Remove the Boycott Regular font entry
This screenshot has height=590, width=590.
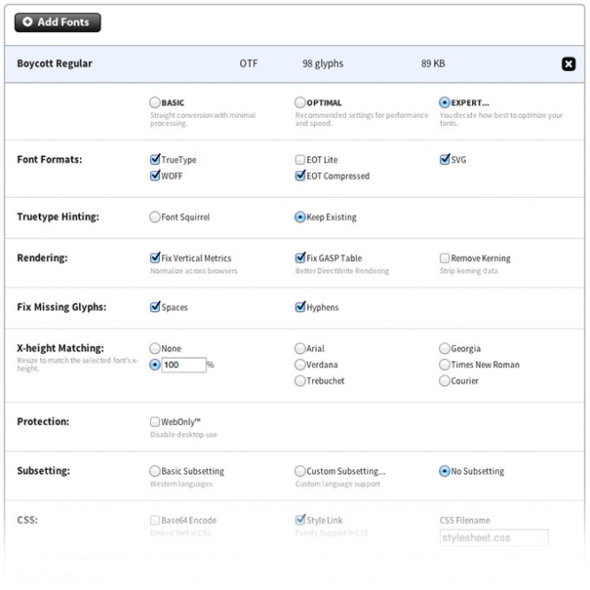click(568, 64)
